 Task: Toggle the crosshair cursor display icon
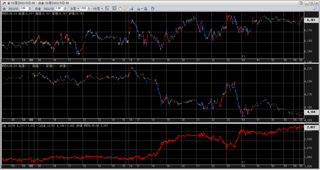(x=107, y=8)
